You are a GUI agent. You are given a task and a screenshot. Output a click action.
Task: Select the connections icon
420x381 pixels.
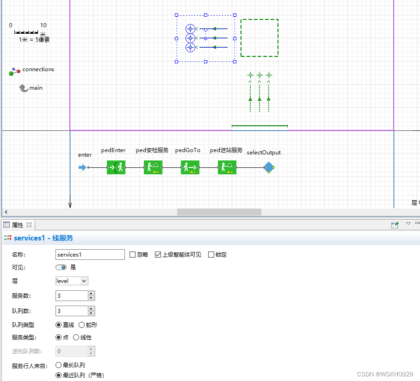14,71
